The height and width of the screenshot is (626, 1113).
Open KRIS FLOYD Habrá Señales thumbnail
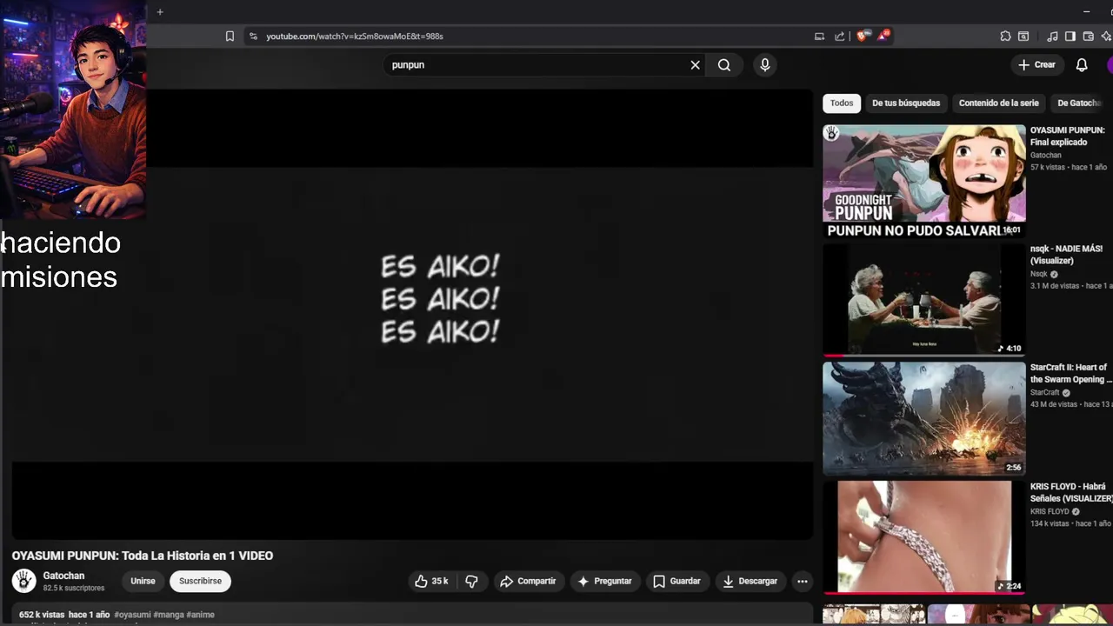tap(924, 537)
